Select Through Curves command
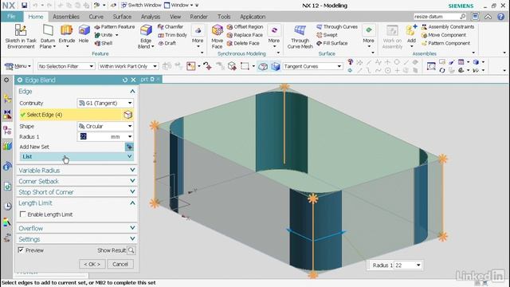 pos(337,26)
